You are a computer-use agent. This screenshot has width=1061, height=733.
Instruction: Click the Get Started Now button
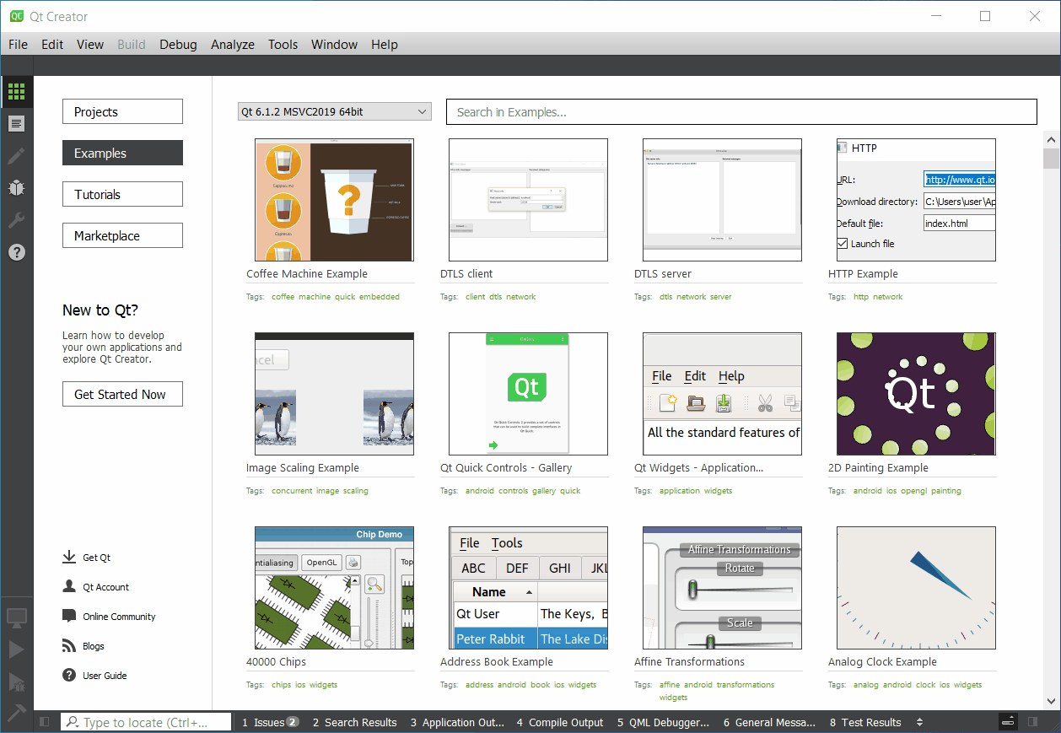pos(122,394)
